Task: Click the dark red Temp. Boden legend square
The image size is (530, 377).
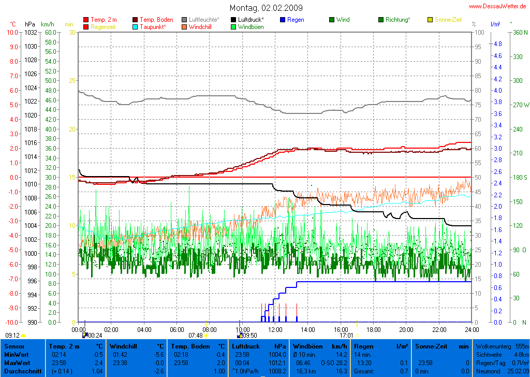Action: (136, 20)
